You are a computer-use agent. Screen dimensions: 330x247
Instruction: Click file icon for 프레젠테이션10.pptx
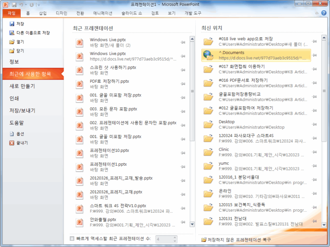[x=80, y=153]
